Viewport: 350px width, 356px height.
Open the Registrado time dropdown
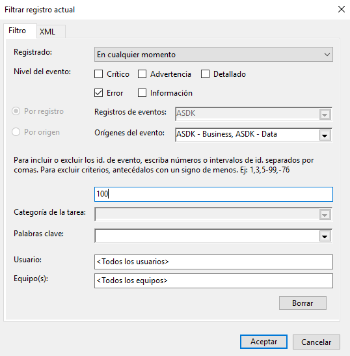213,55
